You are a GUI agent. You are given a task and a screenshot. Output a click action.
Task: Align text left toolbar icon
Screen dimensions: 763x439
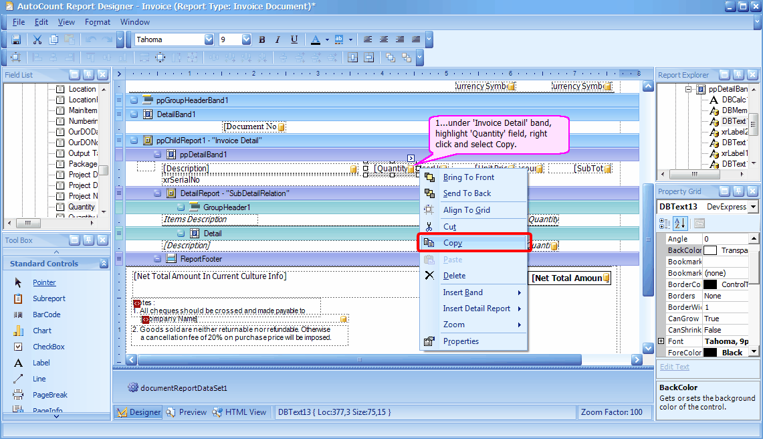[x=368, y=39]
